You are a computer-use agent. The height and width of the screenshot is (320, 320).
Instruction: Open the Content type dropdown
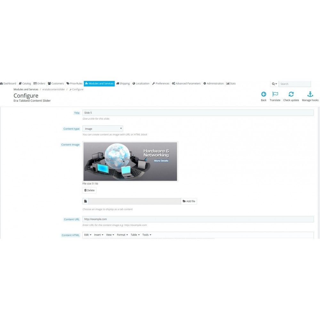click(x=103, y=129)
